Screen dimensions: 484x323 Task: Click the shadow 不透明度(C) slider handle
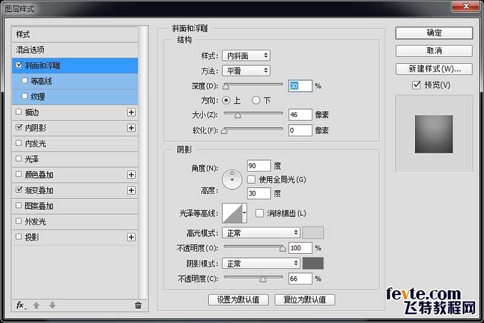263,279
